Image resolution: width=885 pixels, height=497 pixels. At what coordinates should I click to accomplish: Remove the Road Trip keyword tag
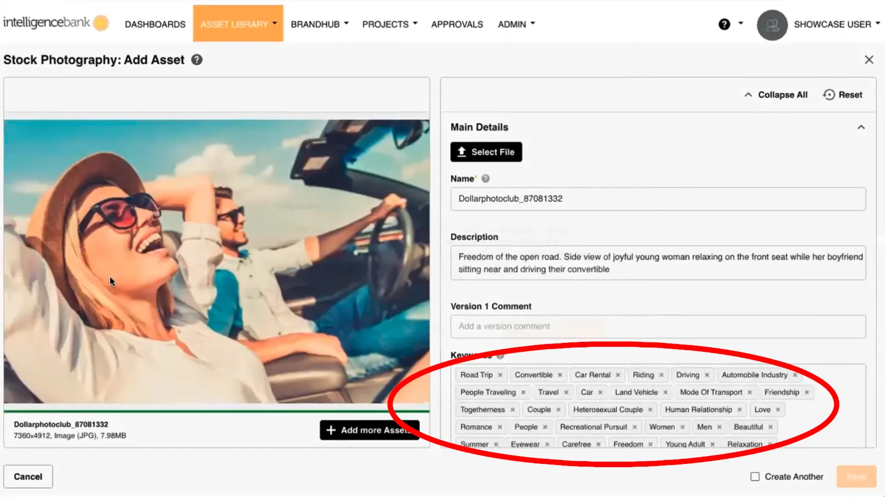[x=500, y=375]
